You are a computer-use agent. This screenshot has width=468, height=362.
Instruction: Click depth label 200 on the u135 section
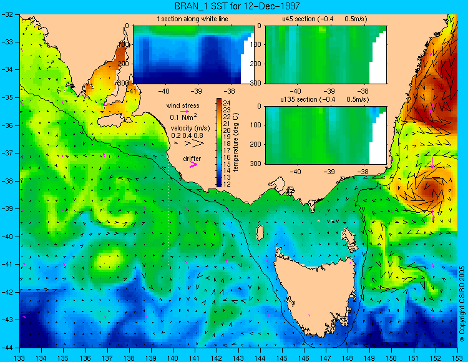coord(256,144)
